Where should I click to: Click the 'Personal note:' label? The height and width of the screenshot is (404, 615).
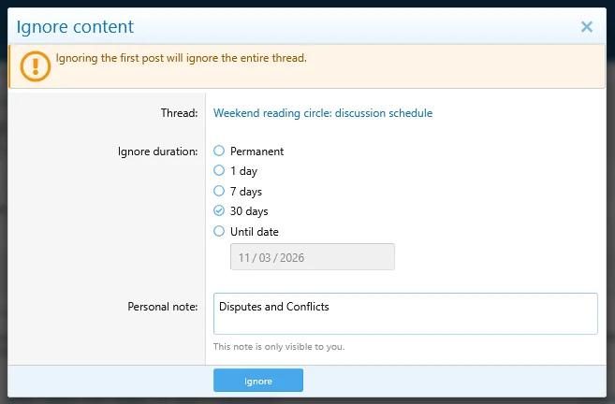click(162, 307)
